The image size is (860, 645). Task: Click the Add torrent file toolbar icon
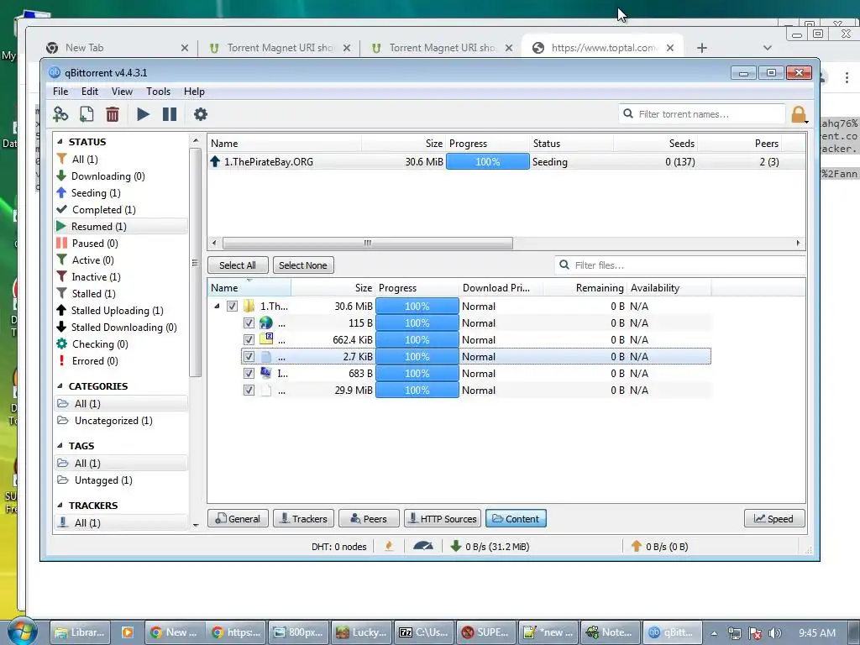pos(87,114)
